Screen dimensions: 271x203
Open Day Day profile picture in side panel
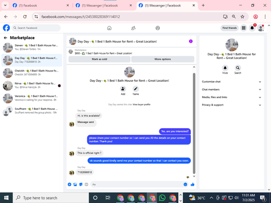[x=232, y=45]
